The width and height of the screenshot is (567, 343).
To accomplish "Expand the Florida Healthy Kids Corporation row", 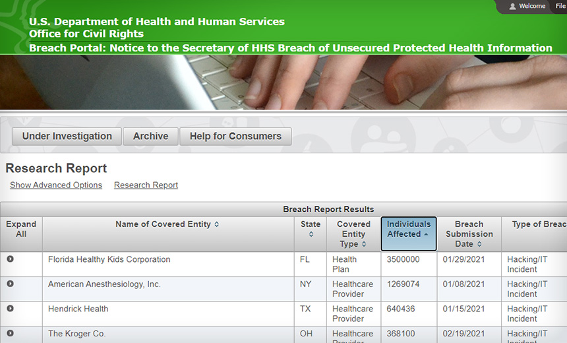I will (x=10, y=259).
